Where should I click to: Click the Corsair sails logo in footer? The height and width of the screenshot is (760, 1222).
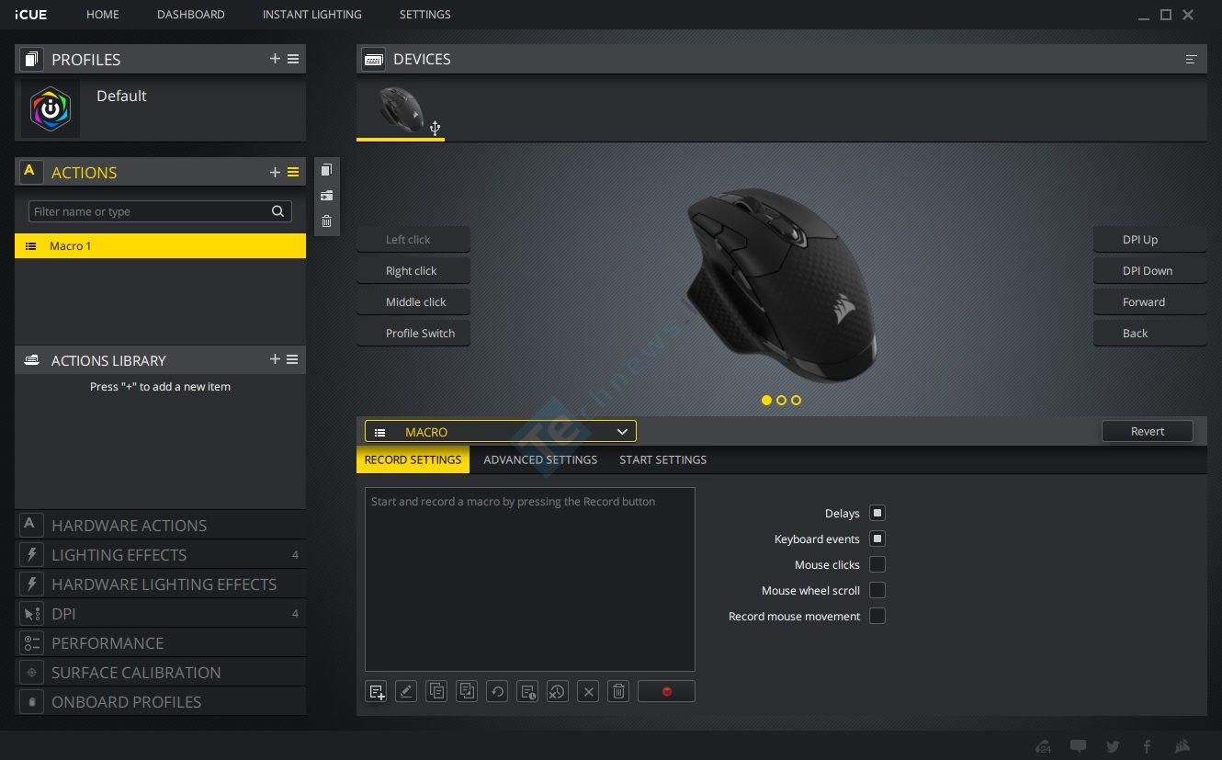(x=1182, y=746)
